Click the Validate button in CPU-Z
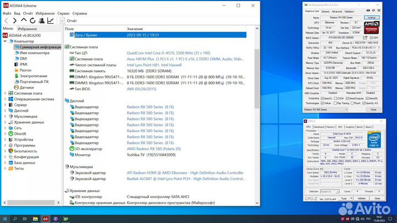The image size is (397, 223). 361,198
